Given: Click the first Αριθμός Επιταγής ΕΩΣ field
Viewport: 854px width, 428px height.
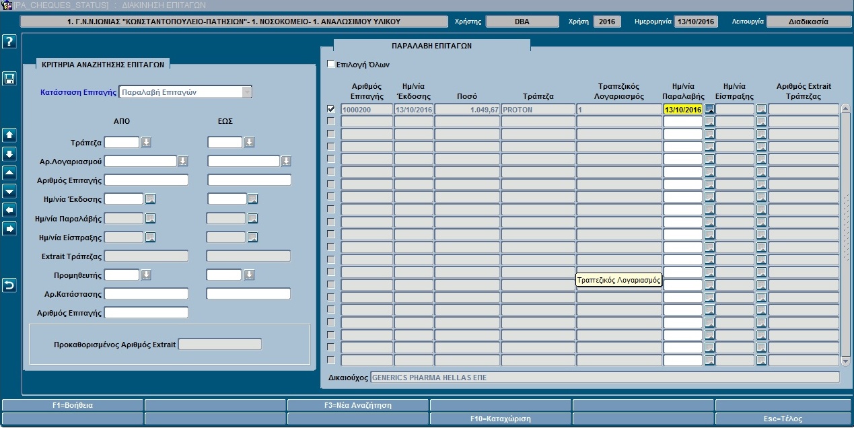Looking at the screenshot, I should (x=249, y=180).
